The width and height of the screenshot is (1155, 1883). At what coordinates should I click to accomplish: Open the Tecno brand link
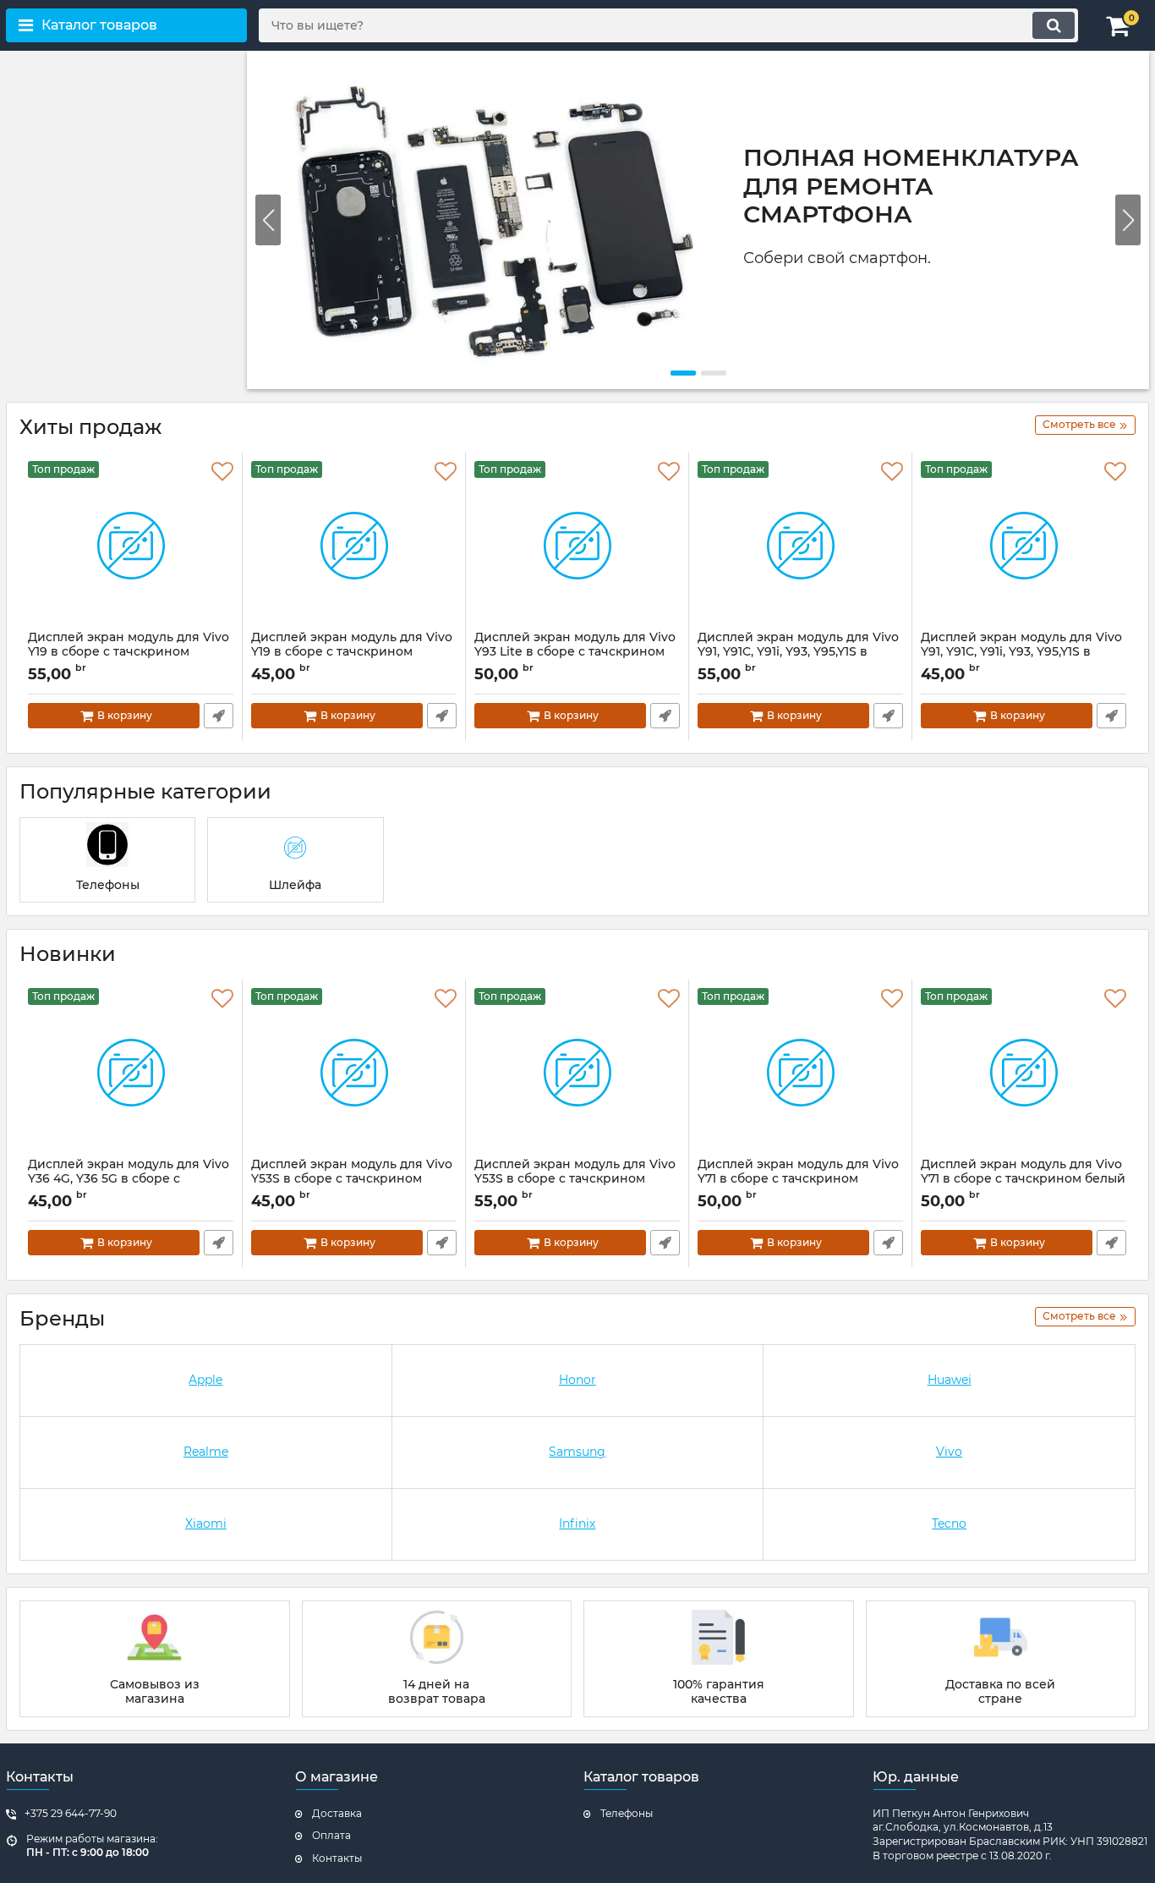click(x=949, y=1523)
